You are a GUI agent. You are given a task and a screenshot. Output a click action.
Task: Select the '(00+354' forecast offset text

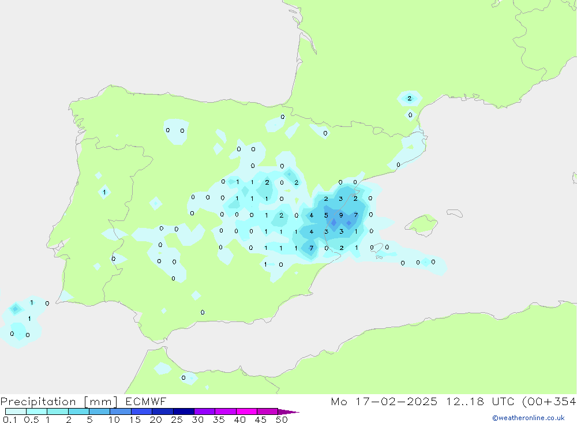click(549, 401)
